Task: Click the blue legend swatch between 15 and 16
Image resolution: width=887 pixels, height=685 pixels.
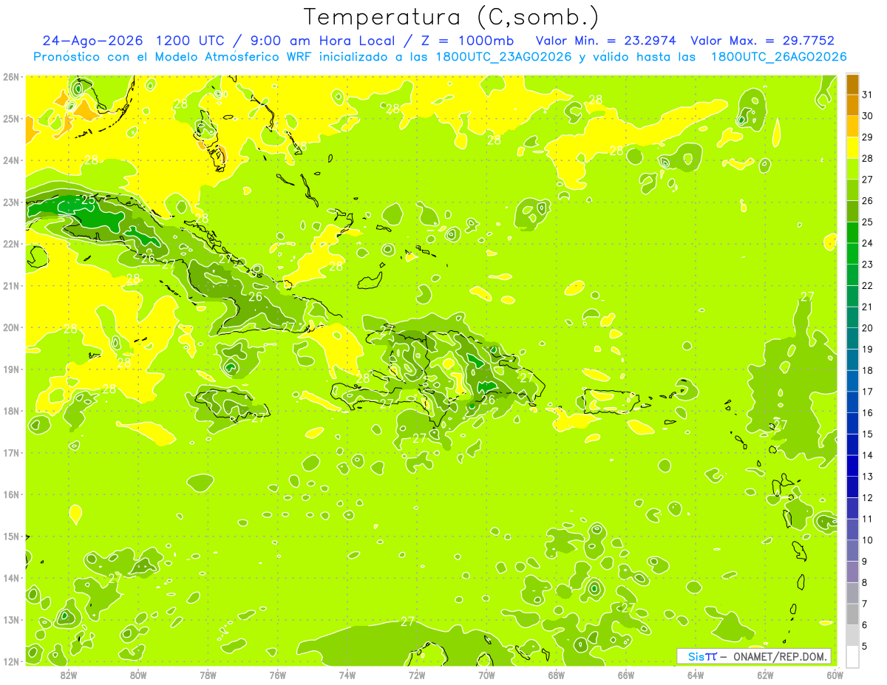Action: (852, 424)
